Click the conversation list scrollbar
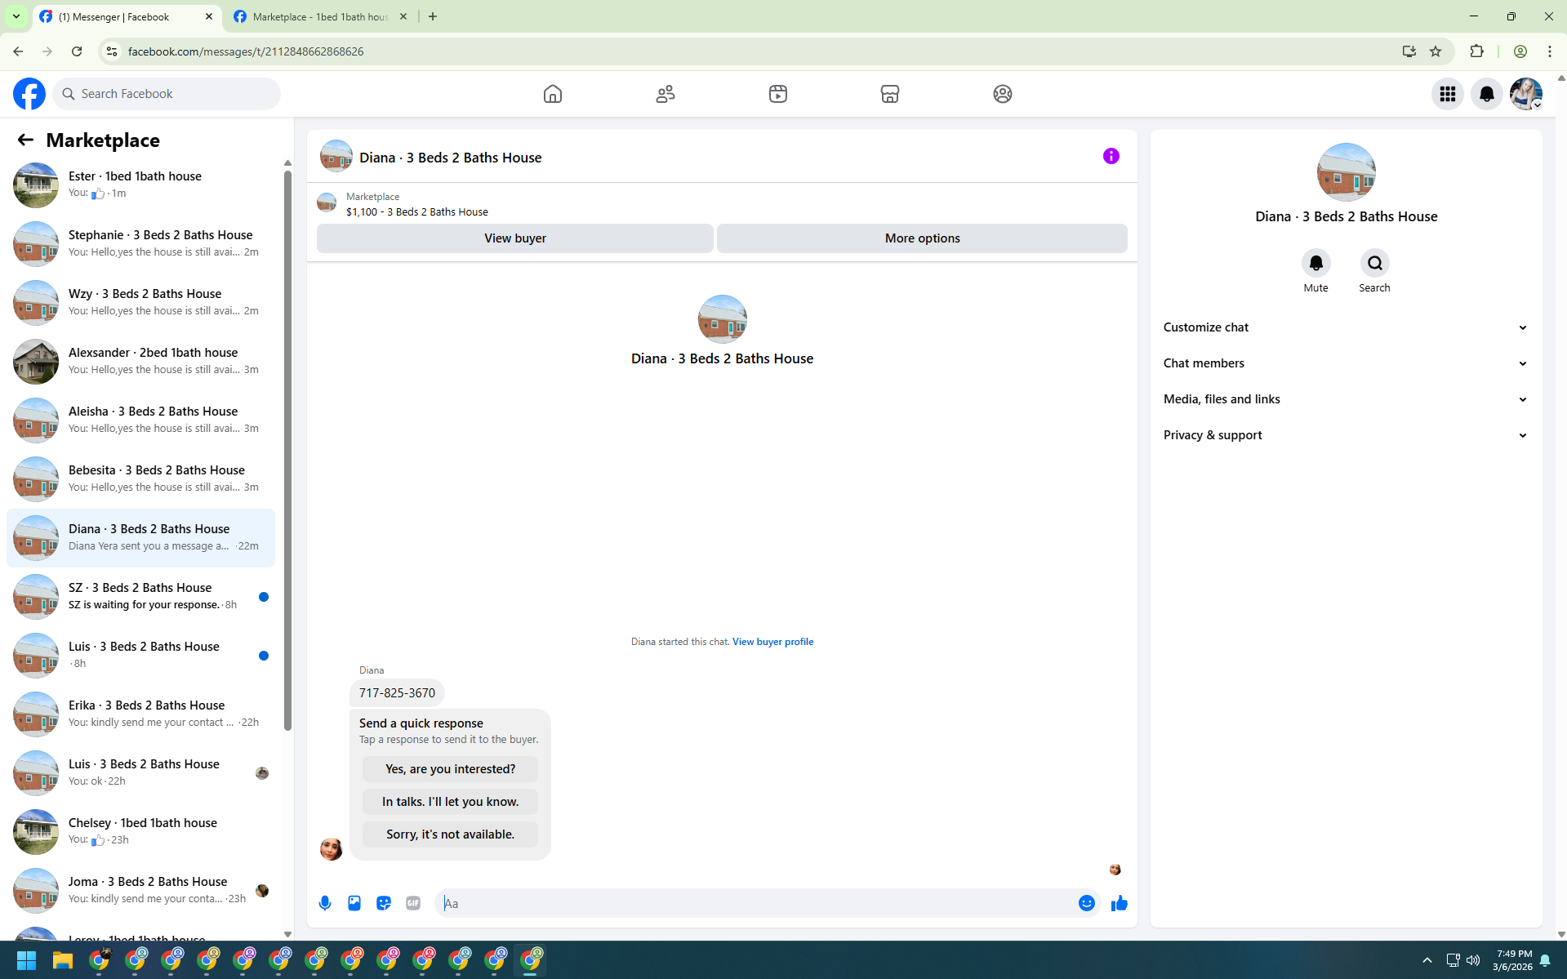 coord(287,451)
